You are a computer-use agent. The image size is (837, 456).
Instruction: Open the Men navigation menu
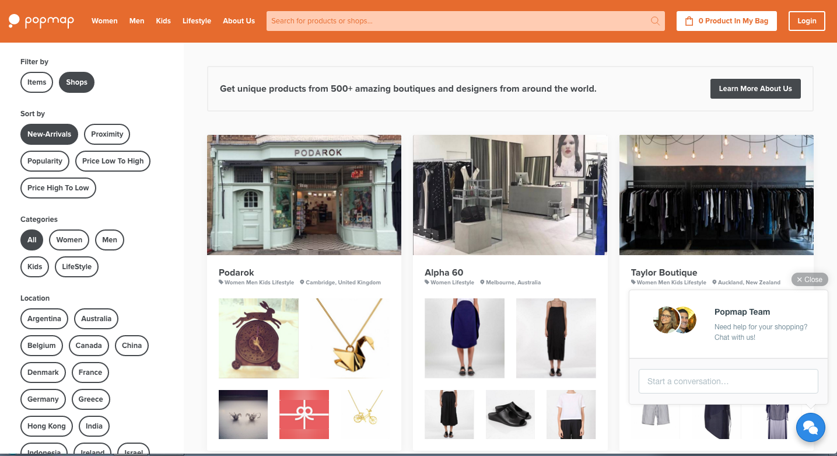pos(136,20)
